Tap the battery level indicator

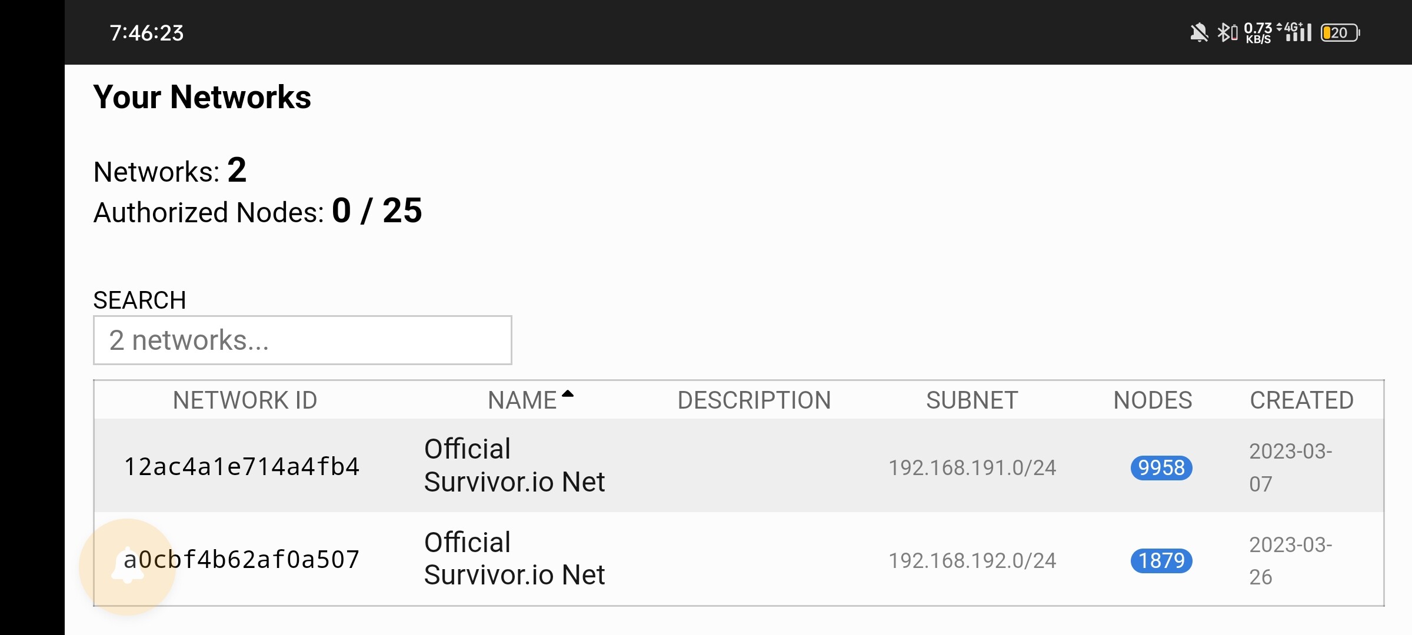click(1340, 33)
